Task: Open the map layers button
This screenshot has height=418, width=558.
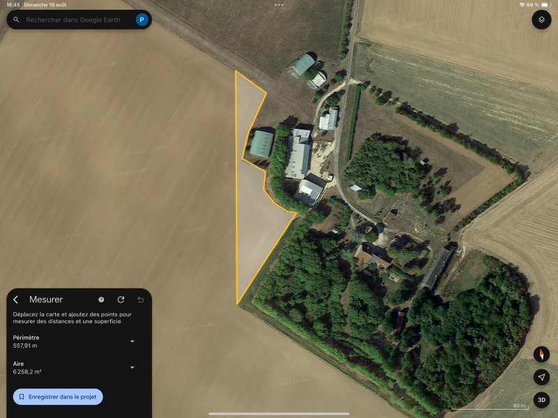Action: pos(541,20)
